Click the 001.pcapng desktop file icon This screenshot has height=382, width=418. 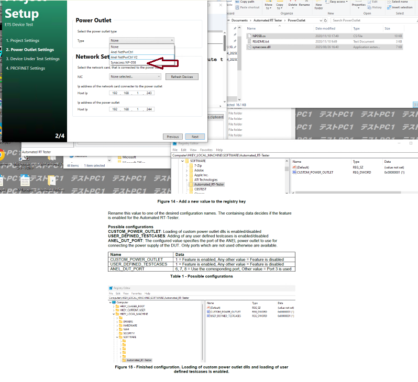(25, 181)
